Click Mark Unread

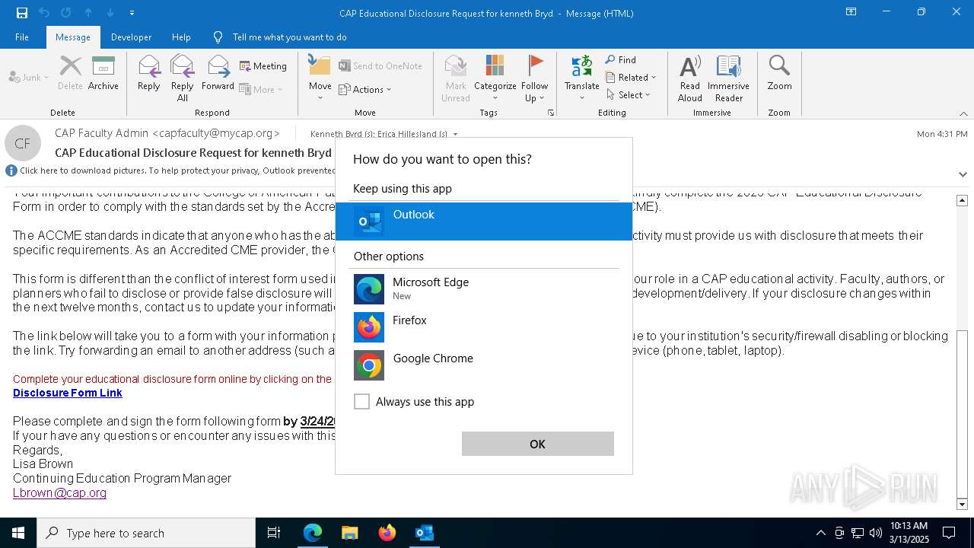(x=456, y=78)
